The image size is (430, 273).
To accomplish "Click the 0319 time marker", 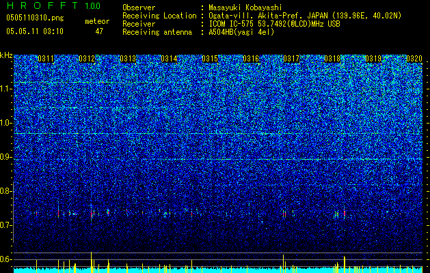I will click(x=373, y=59).
